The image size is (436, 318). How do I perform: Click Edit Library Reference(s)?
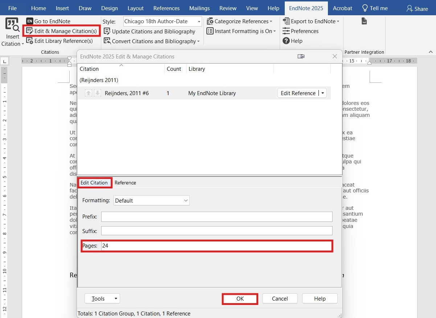click(x=59, y=41)
